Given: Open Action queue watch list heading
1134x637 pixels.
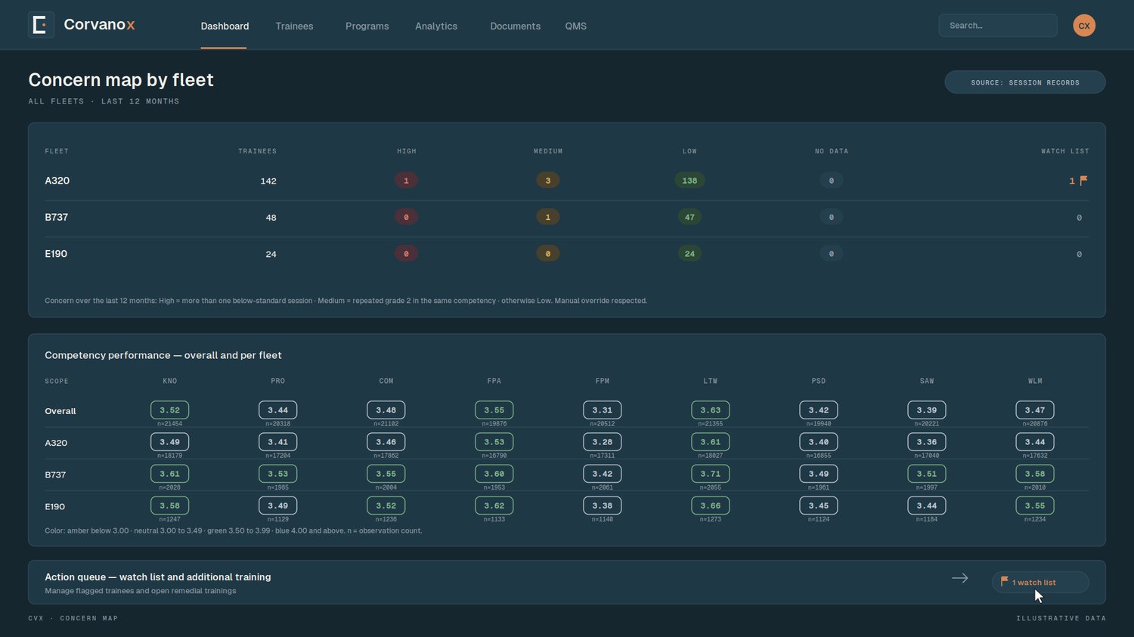Looking at the screenshot, I should (x=157, y=577).
